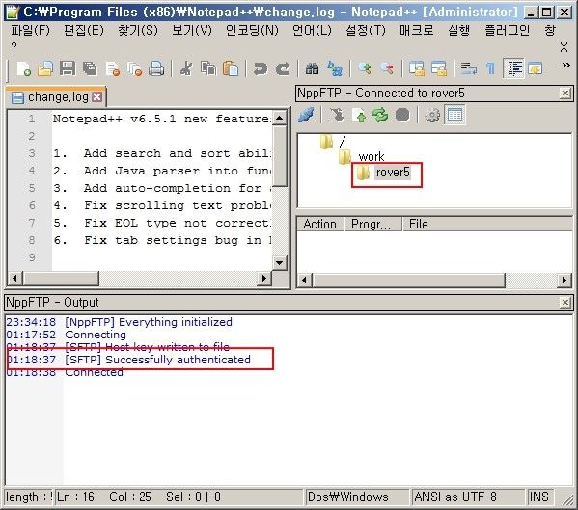Close the NppFTP Connected to rover5 panel
This screenshot has width=578, height=510.
point(565,94)
